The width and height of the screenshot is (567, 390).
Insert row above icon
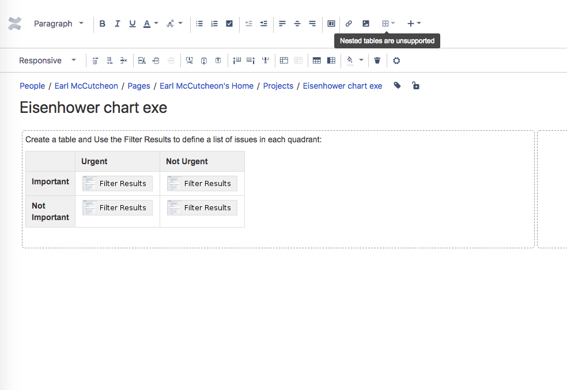(95, 60)
